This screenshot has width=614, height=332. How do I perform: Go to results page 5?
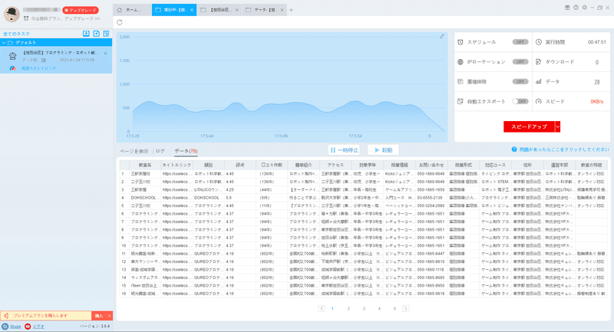point(394,308)
